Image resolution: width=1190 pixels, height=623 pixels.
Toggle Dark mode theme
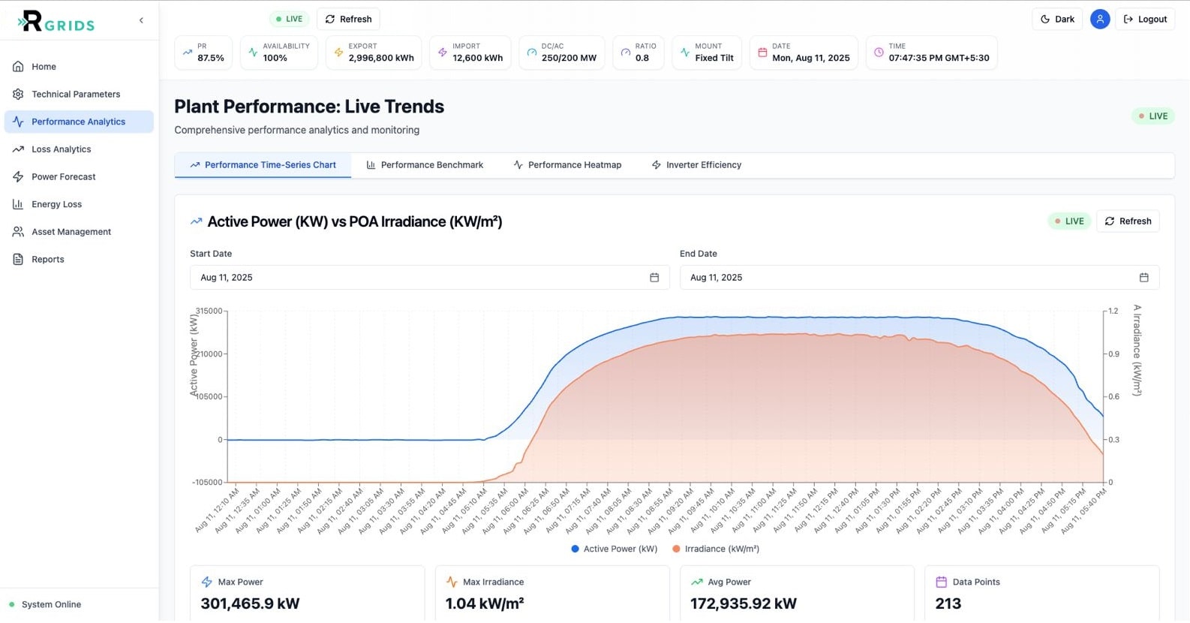(x=1057, y=20)
